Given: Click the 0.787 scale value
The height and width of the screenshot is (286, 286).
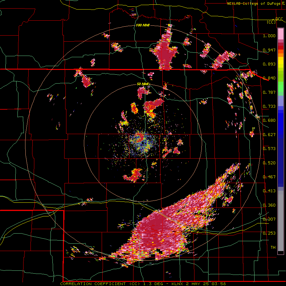Looking at the screenshot, I should (269, 92).
